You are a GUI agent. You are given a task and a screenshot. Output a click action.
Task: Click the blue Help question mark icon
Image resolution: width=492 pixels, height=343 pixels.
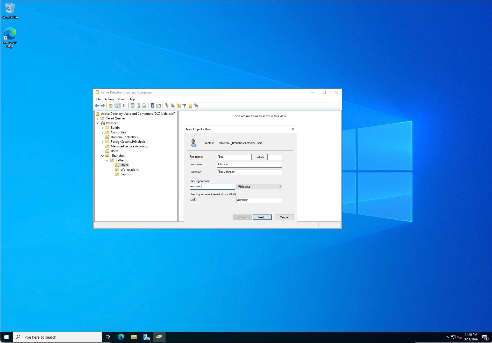click(x=153, y=106)
